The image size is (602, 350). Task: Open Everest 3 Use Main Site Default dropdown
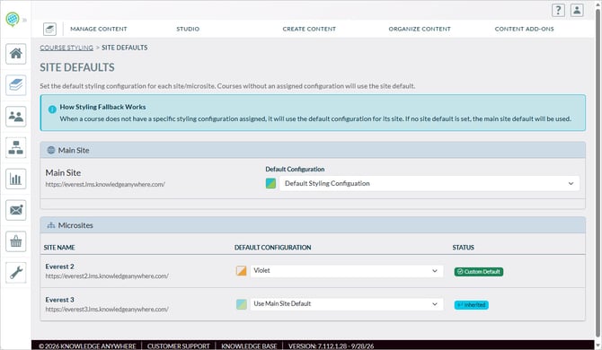point(347,304)
